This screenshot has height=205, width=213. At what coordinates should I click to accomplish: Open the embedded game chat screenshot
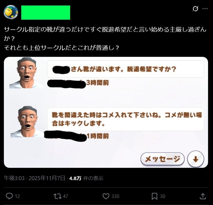point(106,112)
